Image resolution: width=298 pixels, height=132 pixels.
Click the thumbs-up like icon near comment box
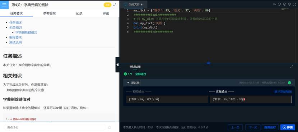(110, 127)
